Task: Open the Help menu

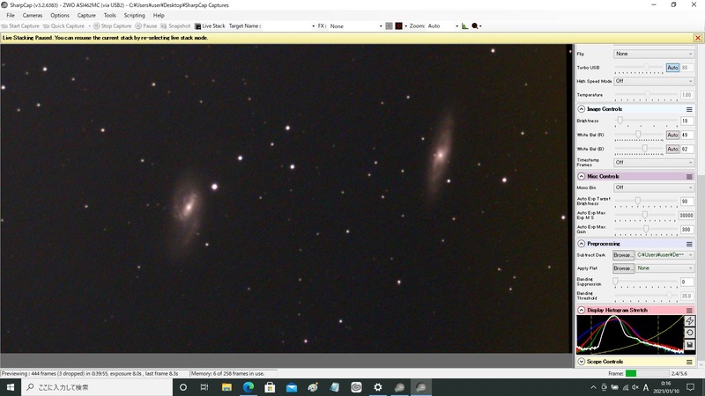Action: coord(159,15)
